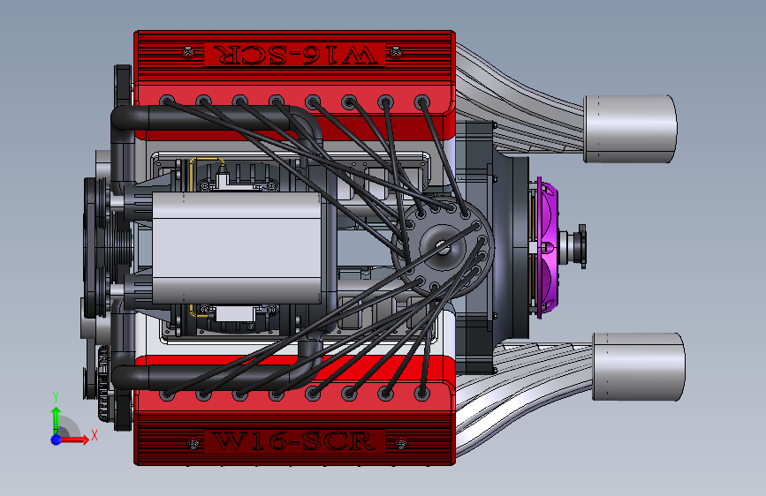The height and width of the screenshot is (496, 766).
Task: Click the W16-SCR lettering on lower valve cover
Action: click(x=294, y=440)
